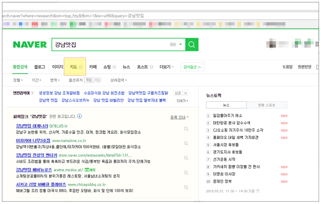Click the 신고 report button

click(x=178, y=93)
